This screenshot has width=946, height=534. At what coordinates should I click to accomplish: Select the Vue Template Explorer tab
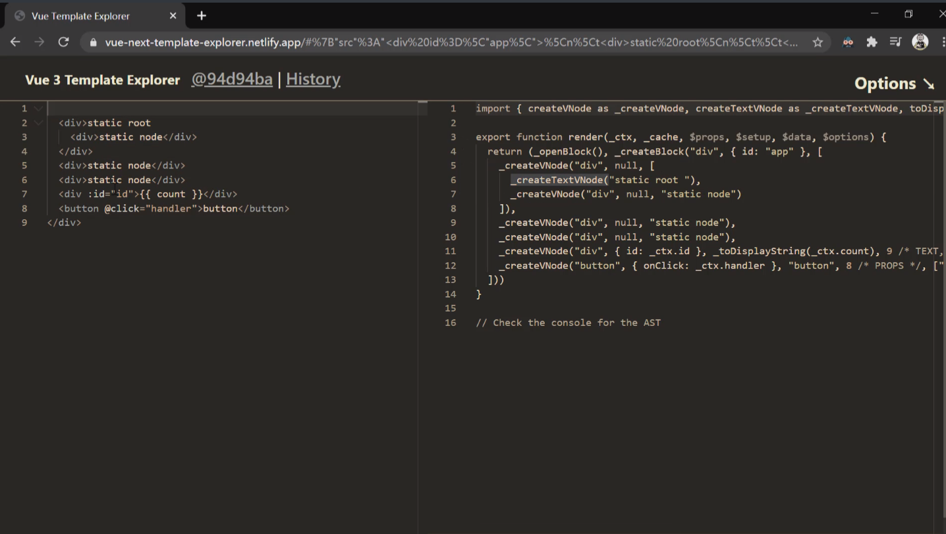coord(96,16)
